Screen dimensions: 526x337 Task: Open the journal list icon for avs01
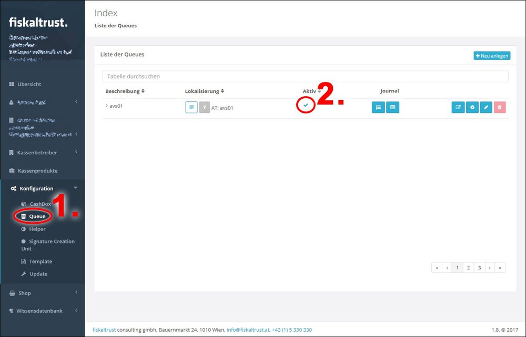click(x=378, y=108)
